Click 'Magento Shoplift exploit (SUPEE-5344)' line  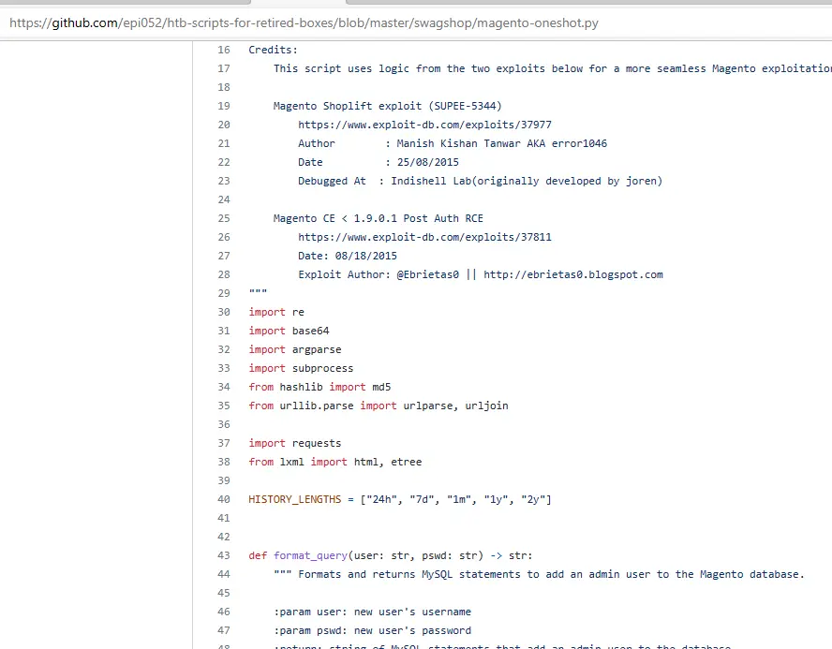(x=387, y=106)
